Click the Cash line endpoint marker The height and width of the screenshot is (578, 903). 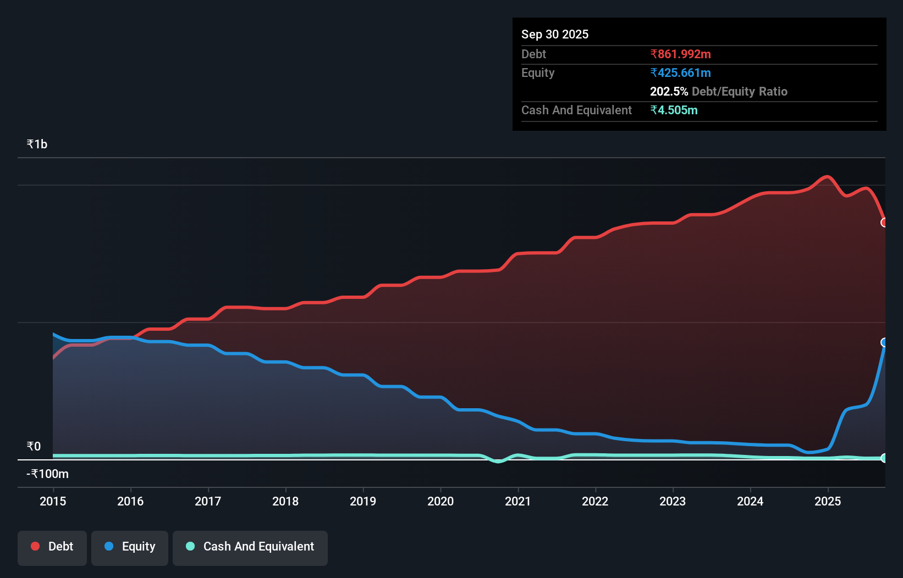click(x=884, y=458)
